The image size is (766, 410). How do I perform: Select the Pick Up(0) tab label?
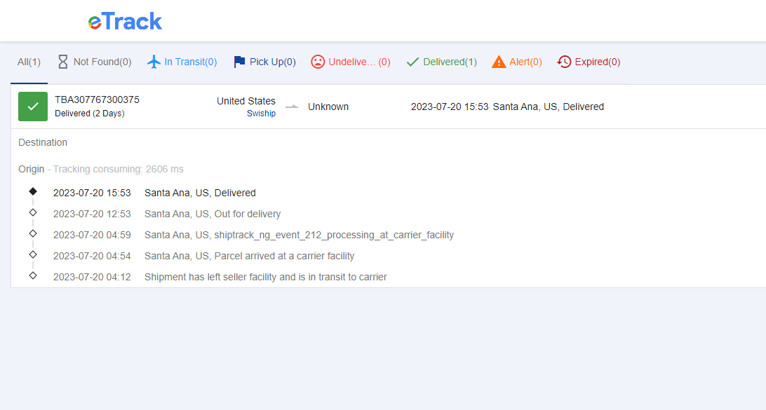pyautogui.click(x=273, y=62)
